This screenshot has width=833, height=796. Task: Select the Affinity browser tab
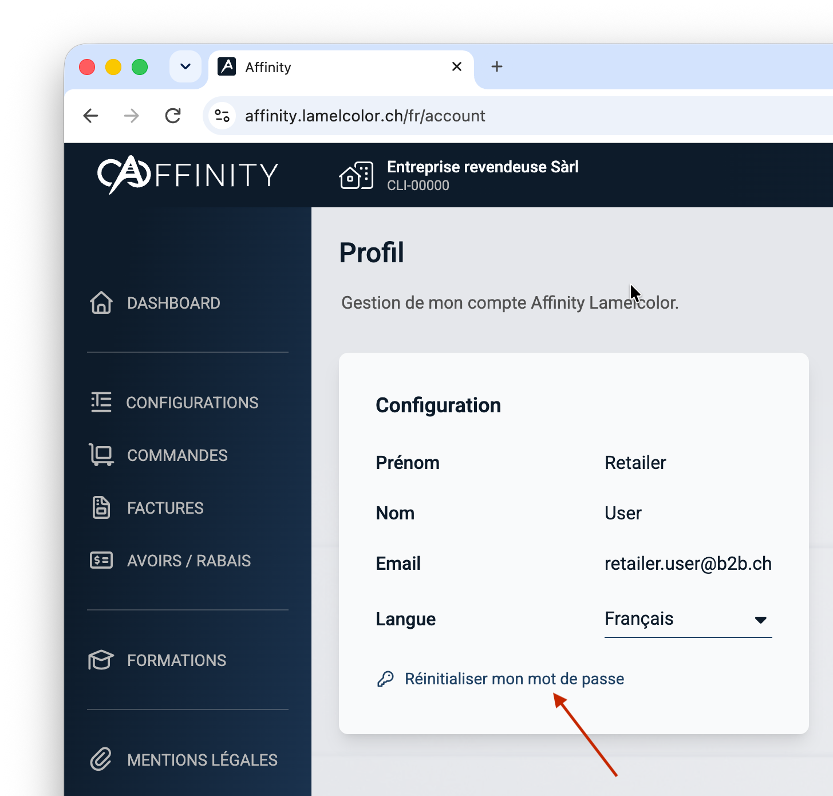click(x=341, y=68)
